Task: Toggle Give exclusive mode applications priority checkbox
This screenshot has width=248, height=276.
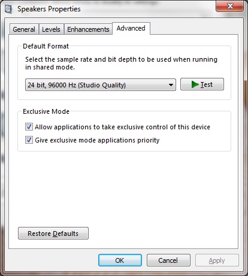Action: 29,140
